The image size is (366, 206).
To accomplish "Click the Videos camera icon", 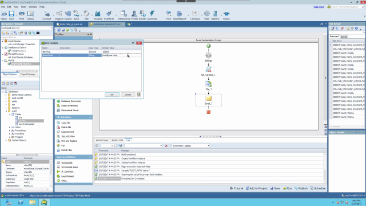I will pos(226,15).
